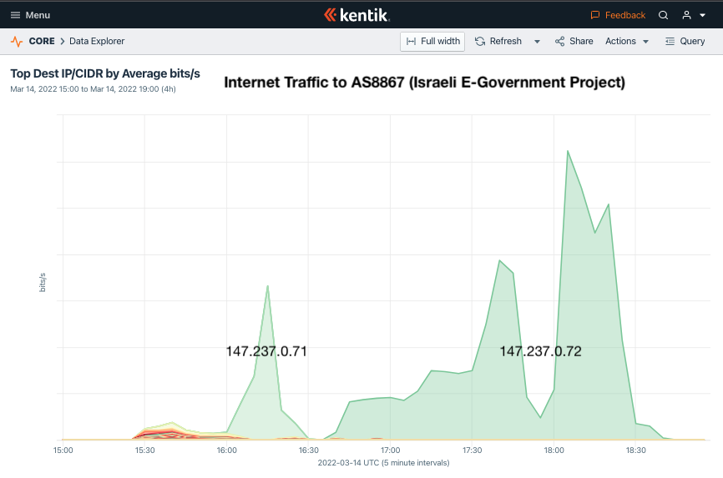
Task: Toggle the Full width button
Action: pyautogui.click(x=432, y=42)
